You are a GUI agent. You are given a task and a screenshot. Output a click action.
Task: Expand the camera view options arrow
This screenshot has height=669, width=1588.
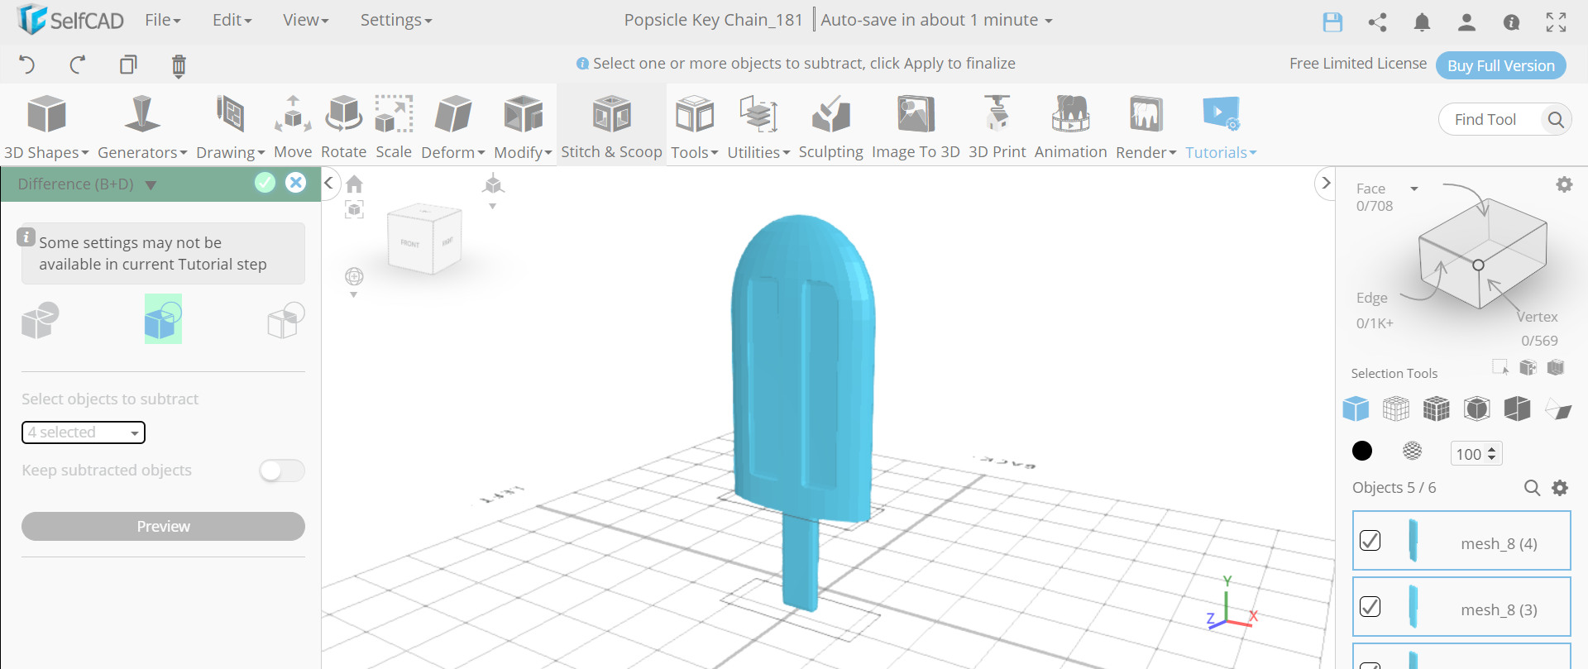click(x=492, y=206)
